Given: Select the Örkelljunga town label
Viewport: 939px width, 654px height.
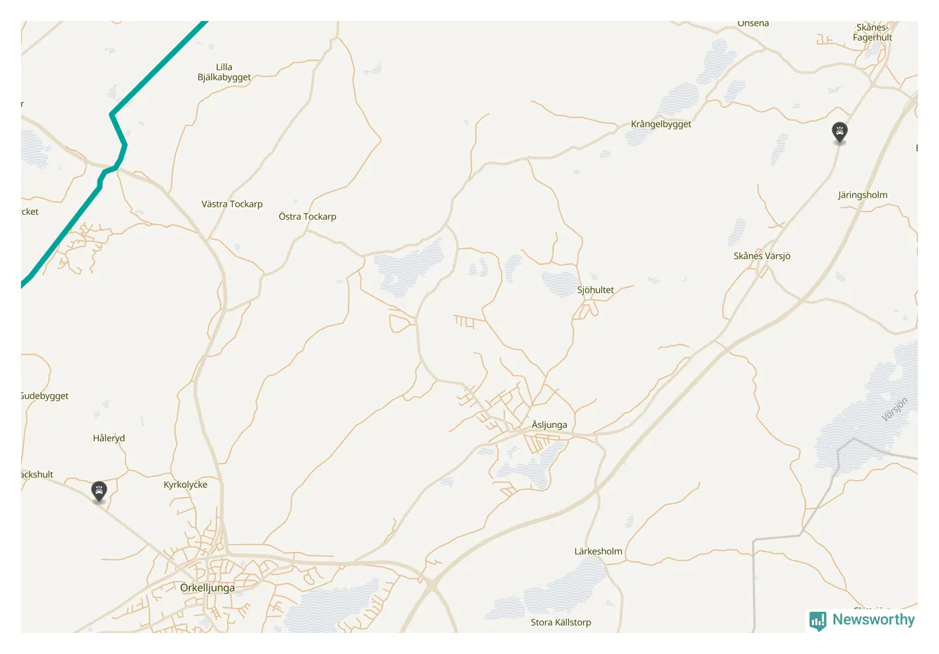Looking at the screenshot, I should pyautogui.click(x=207, y=588).
